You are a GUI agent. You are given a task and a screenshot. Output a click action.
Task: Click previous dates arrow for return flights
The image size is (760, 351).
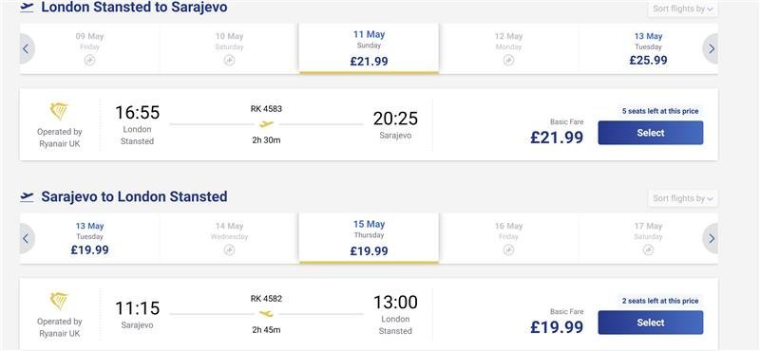point(27,239)
